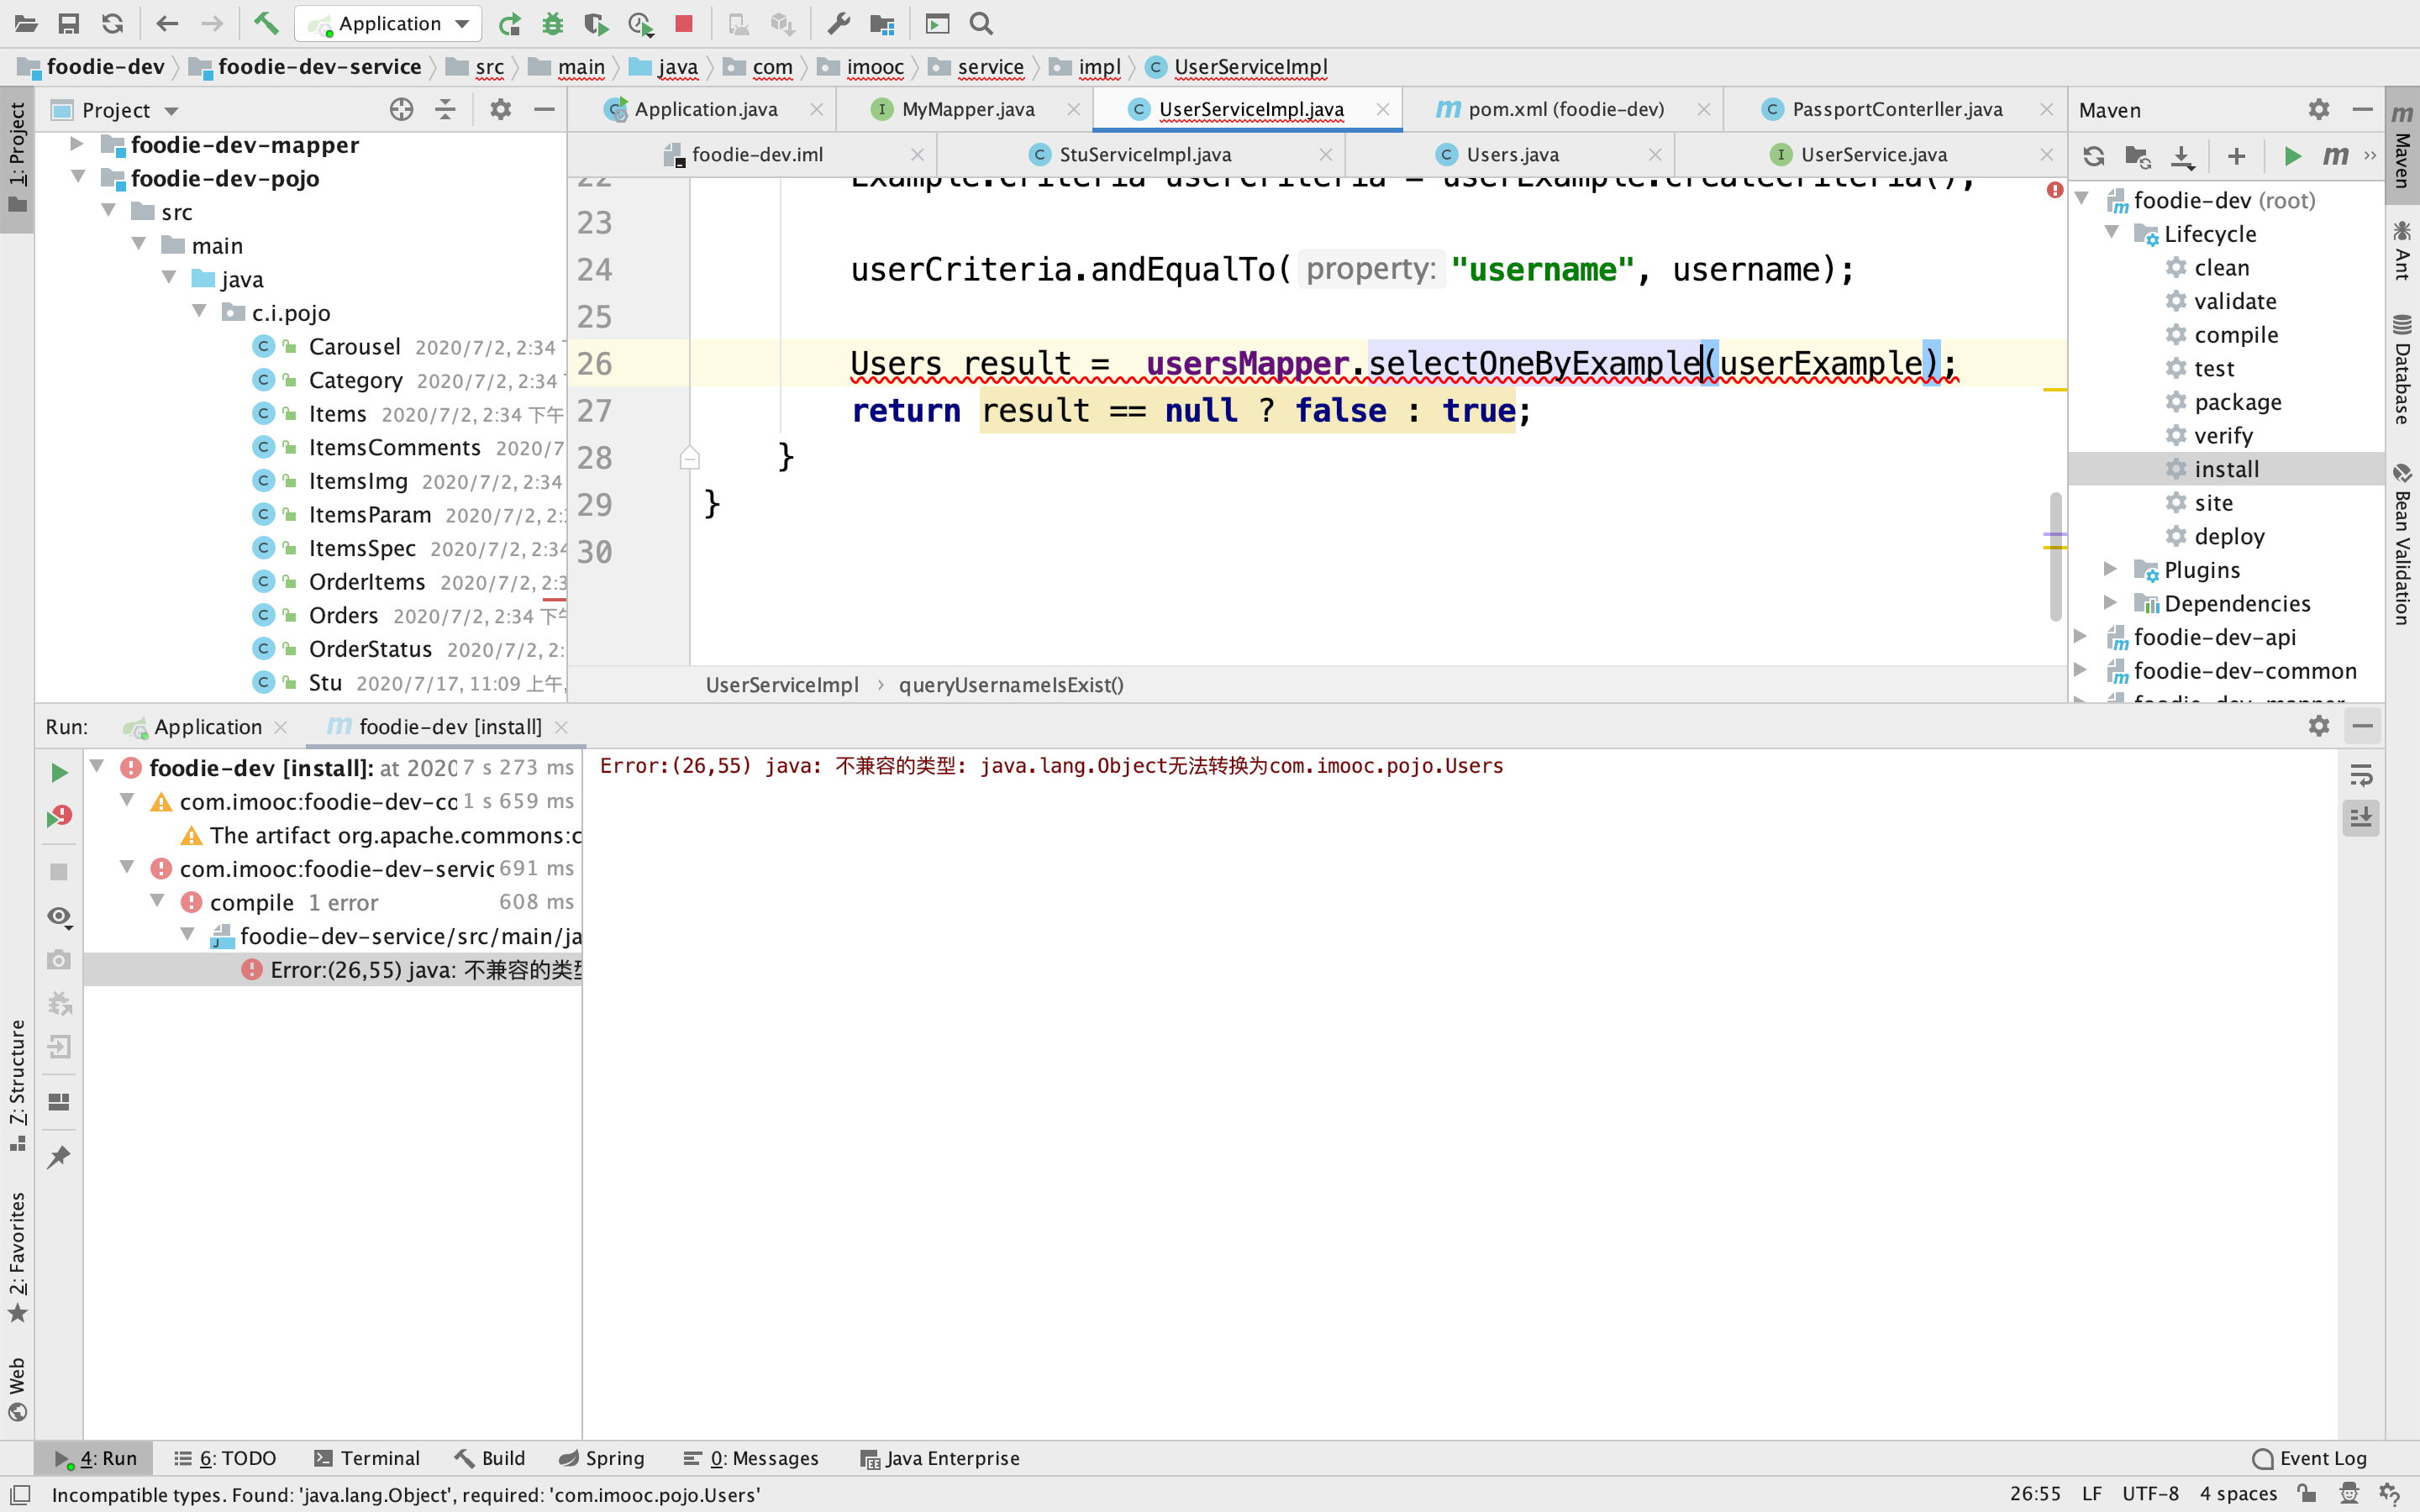Rerun the Application with the green arrow
The height and width of the screenshot is (1512, 2420).
pos(510,23)
